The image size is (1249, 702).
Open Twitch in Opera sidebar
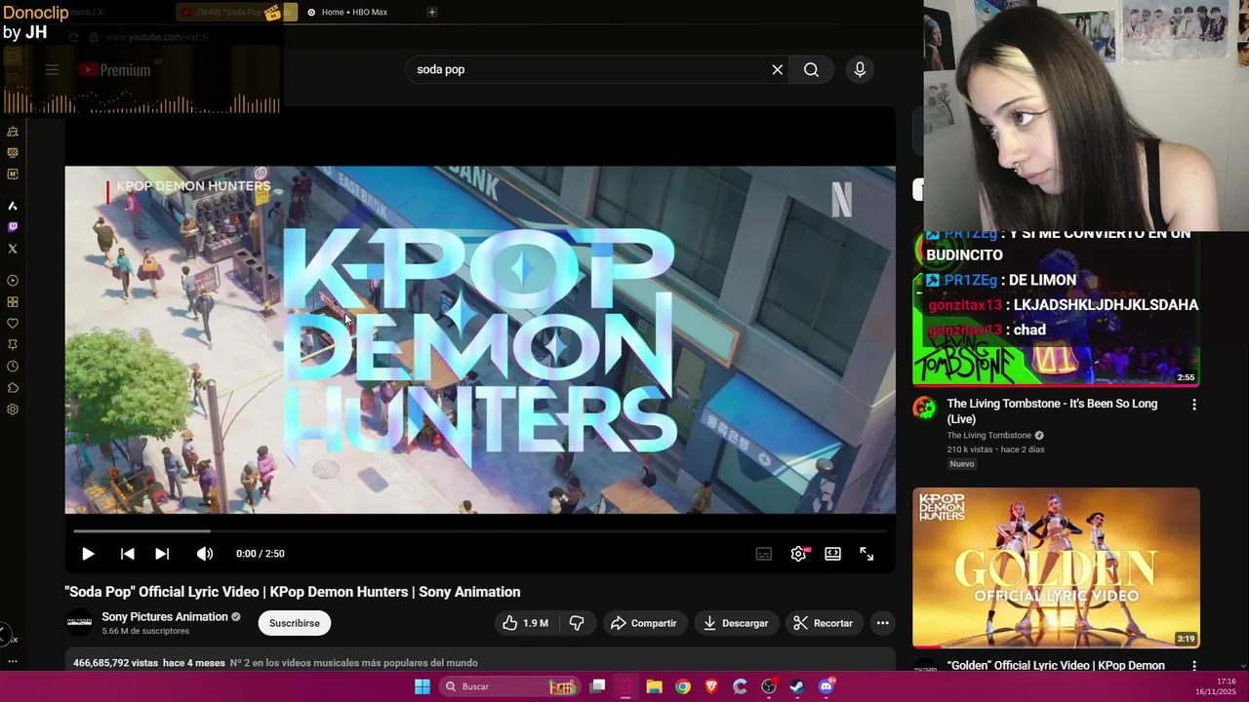tap(13, 227)
